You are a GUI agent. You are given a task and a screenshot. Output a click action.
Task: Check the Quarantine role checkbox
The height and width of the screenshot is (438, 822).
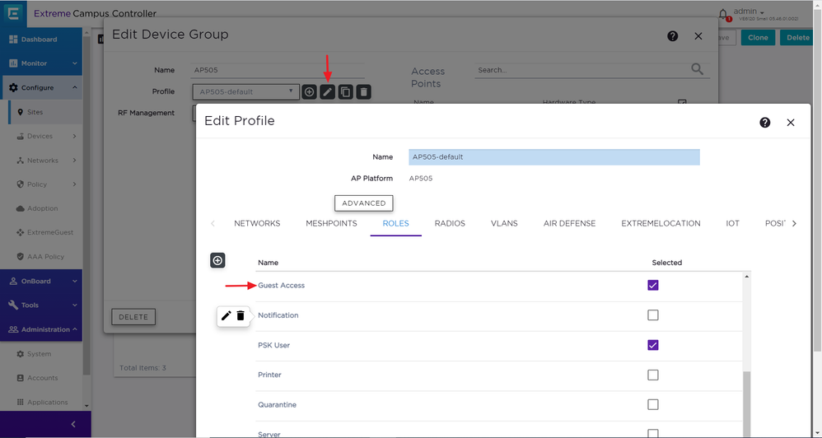[652, 404]
